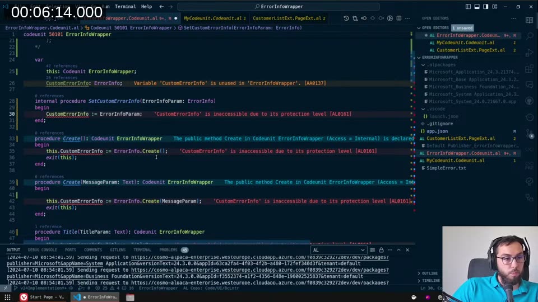Switch to Comments panel tab
The width and height of the screenshot is (538, 302).
[93, 250]
